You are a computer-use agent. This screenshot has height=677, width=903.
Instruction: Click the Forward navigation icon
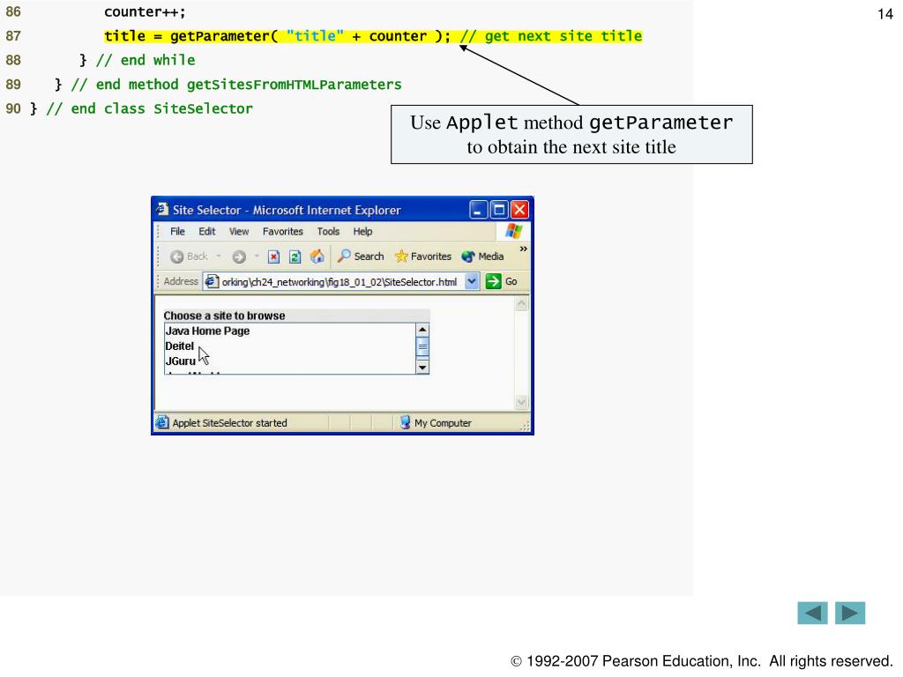[x=239, y=257]
